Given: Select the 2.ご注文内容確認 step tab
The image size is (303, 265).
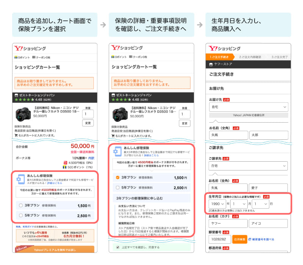Looking at the screenshot, I should 250,57.
